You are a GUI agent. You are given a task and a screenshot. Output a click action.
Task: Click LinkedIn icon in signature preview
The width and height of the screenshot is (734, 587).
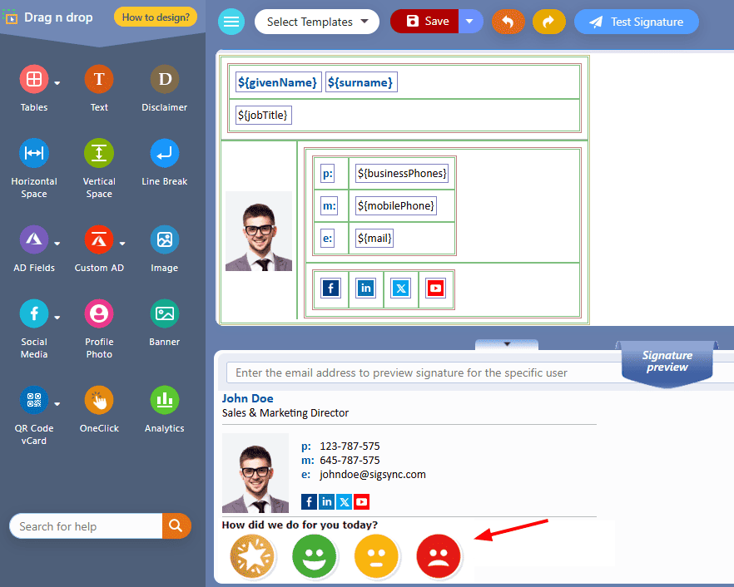pos(327,502)
